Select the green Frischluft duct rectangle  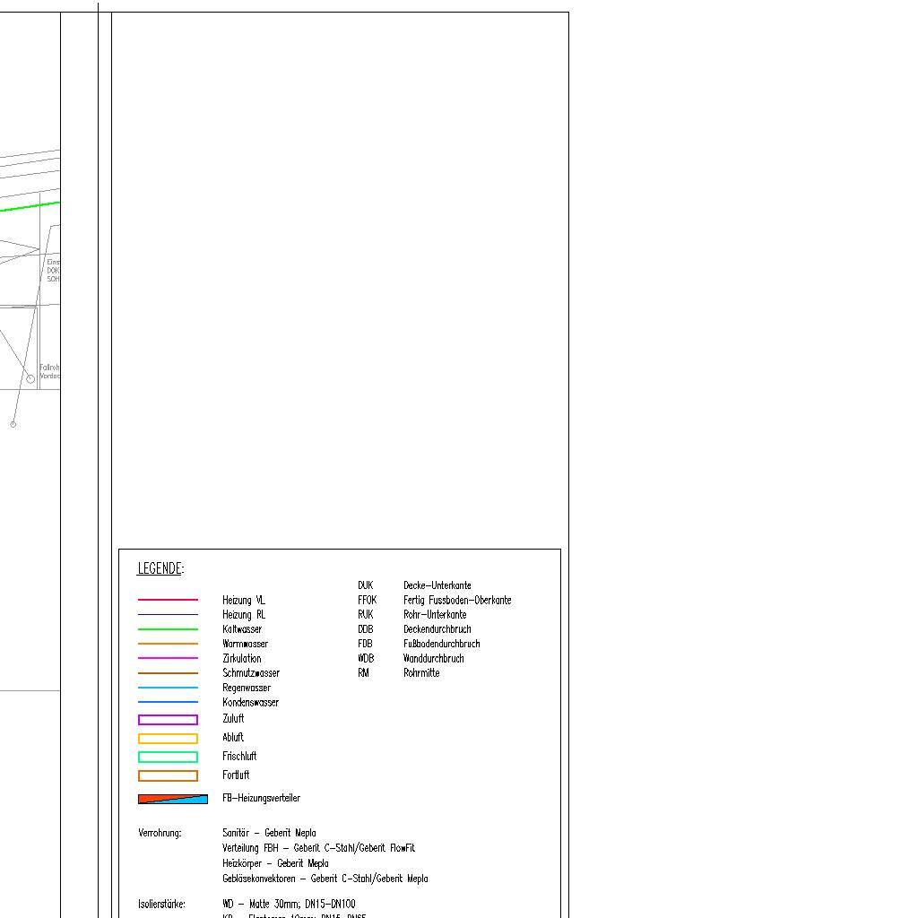point(168,758)
